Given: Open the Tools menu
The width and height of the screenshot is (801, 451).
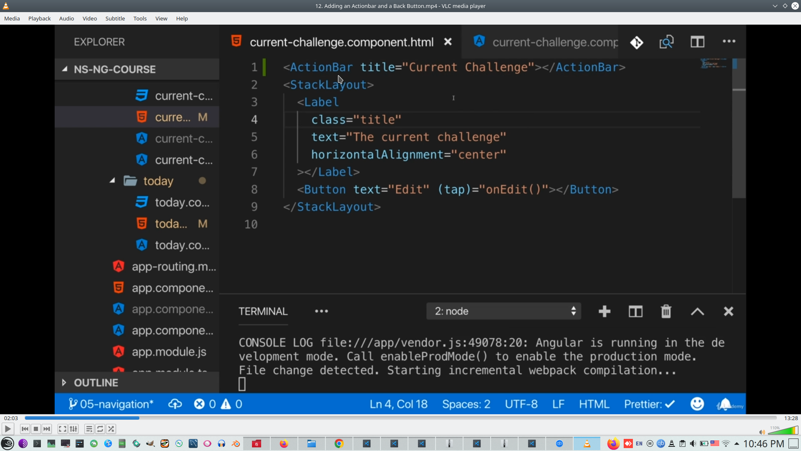Looking at the screenshot, I should [x=140, y=18].
